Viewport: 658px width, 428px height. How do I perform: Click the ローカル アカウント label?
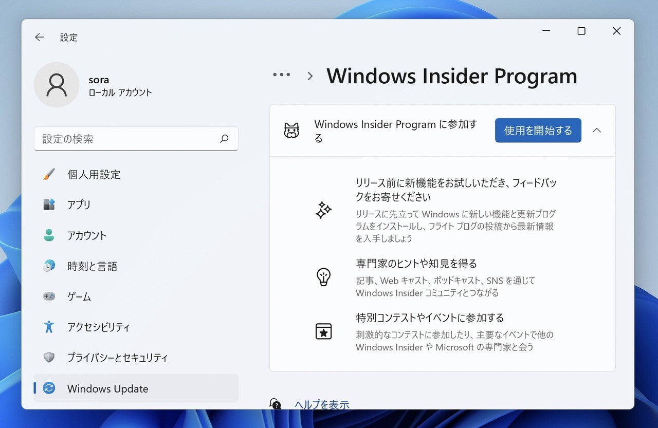[120, 93]
